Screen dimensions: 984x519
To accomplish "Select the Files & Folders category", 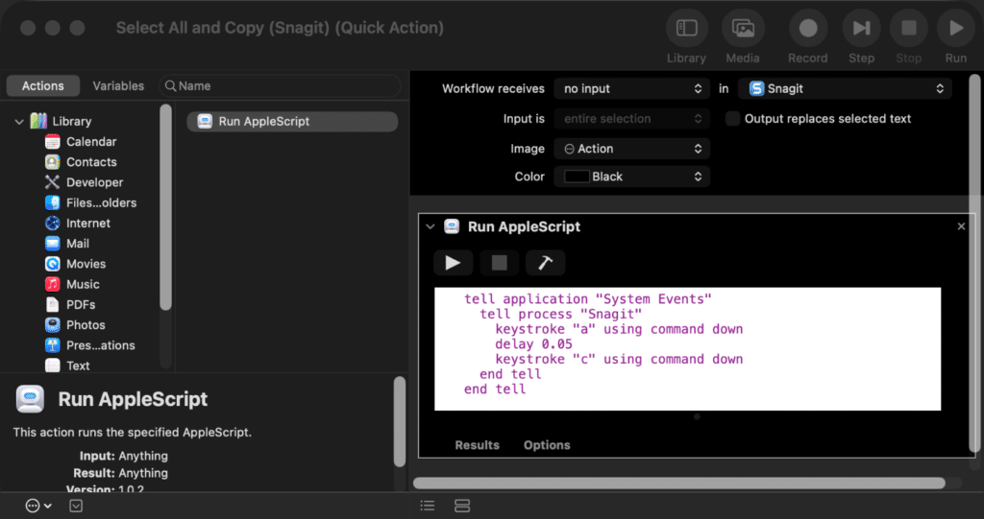I will [x=101, y=202].
